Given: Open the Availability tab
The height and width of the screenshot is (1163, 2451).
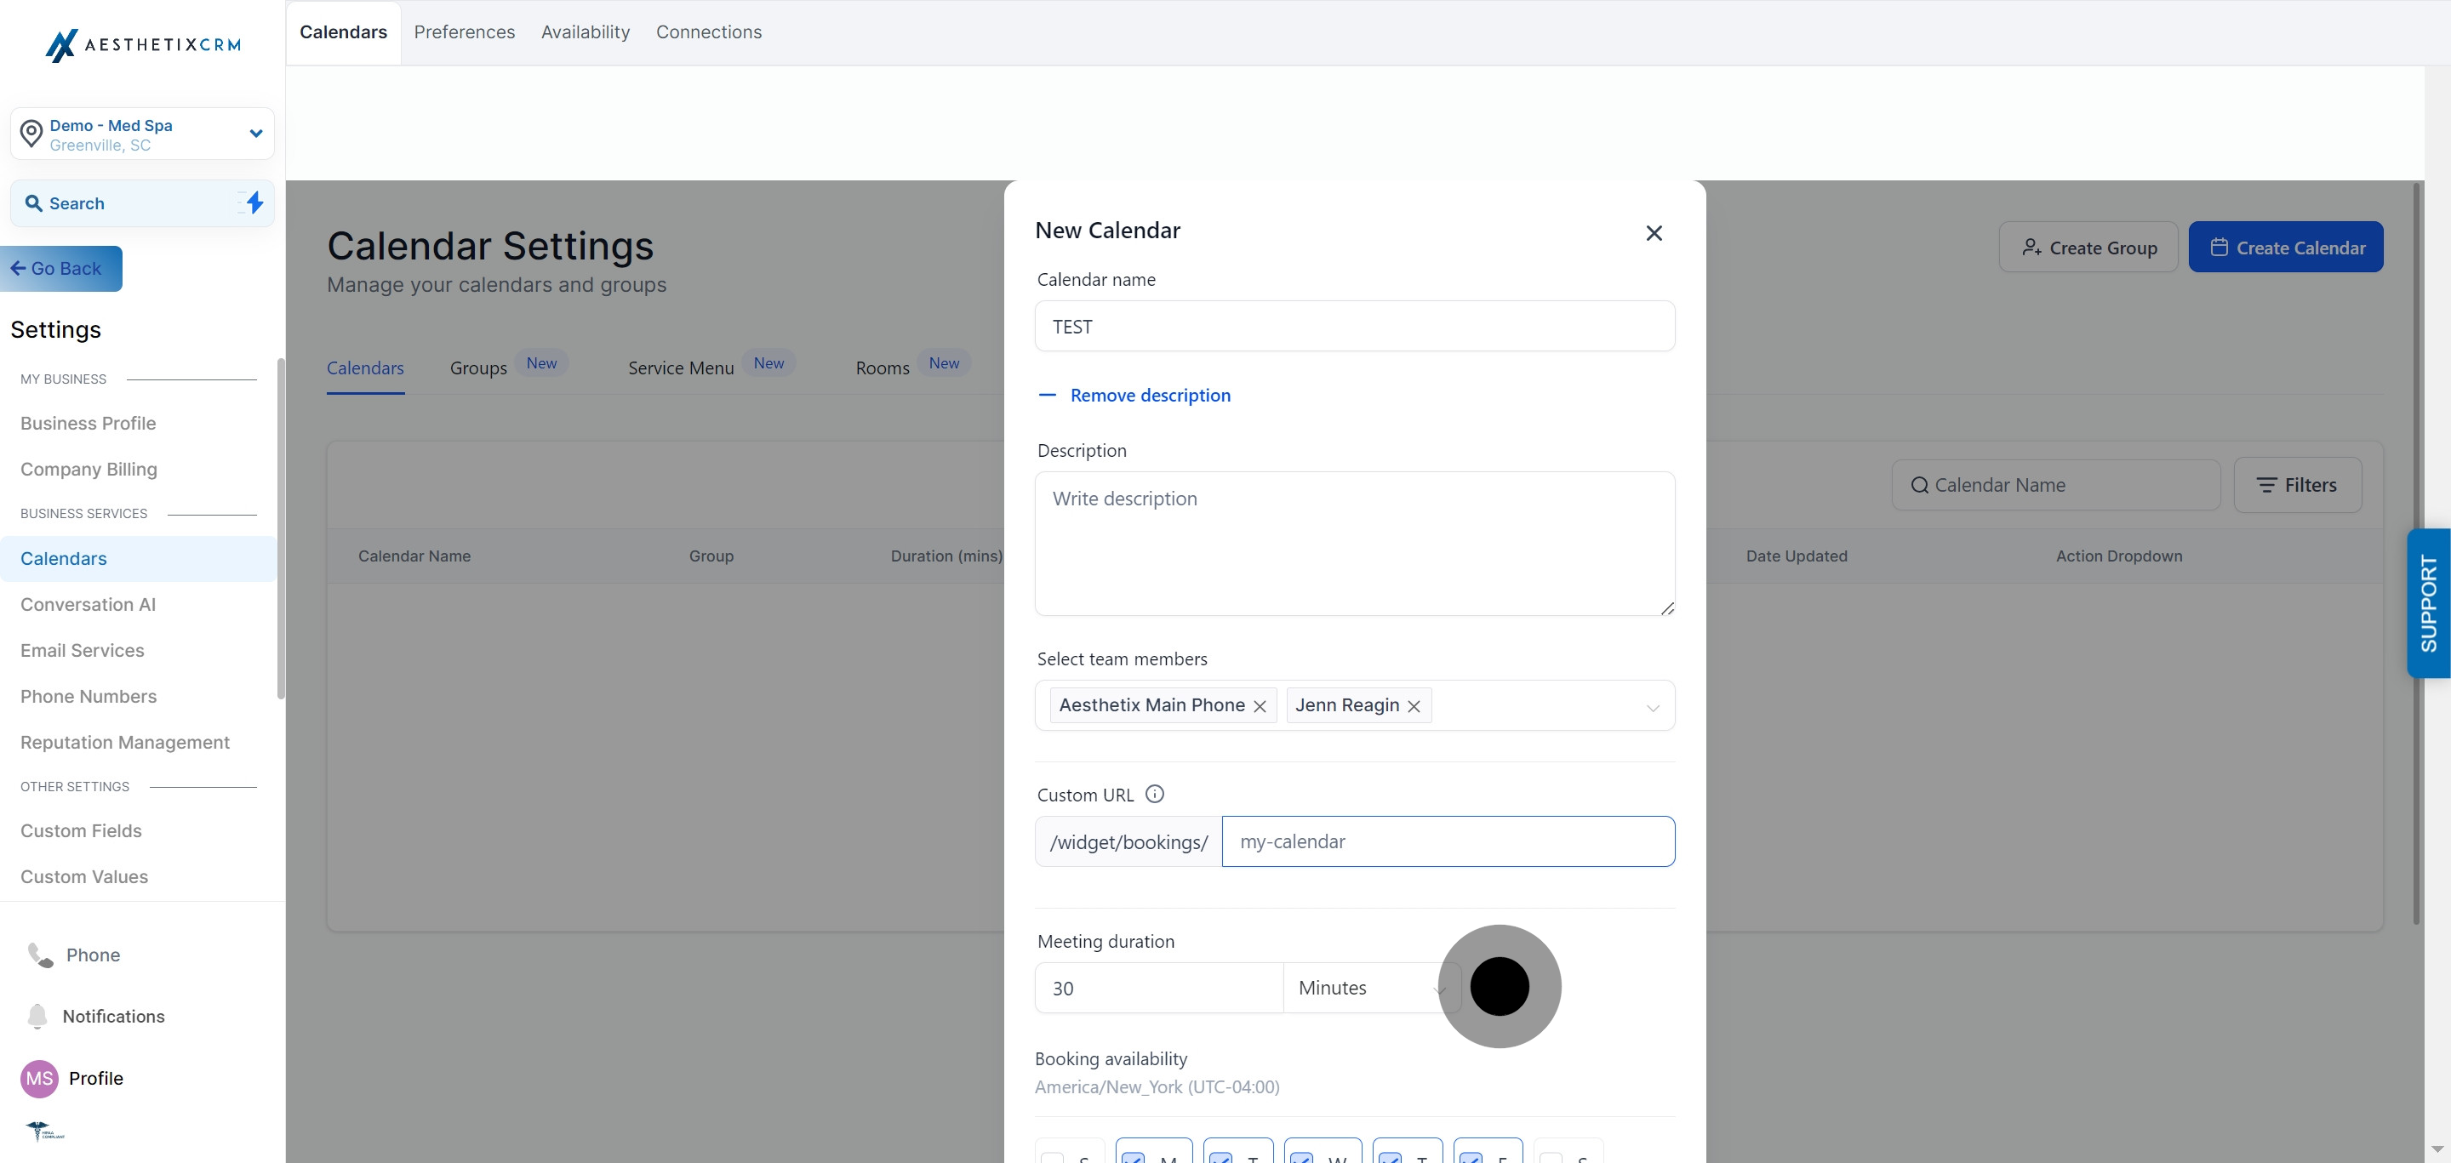Looking at the screenshot, I should (586, 32).
